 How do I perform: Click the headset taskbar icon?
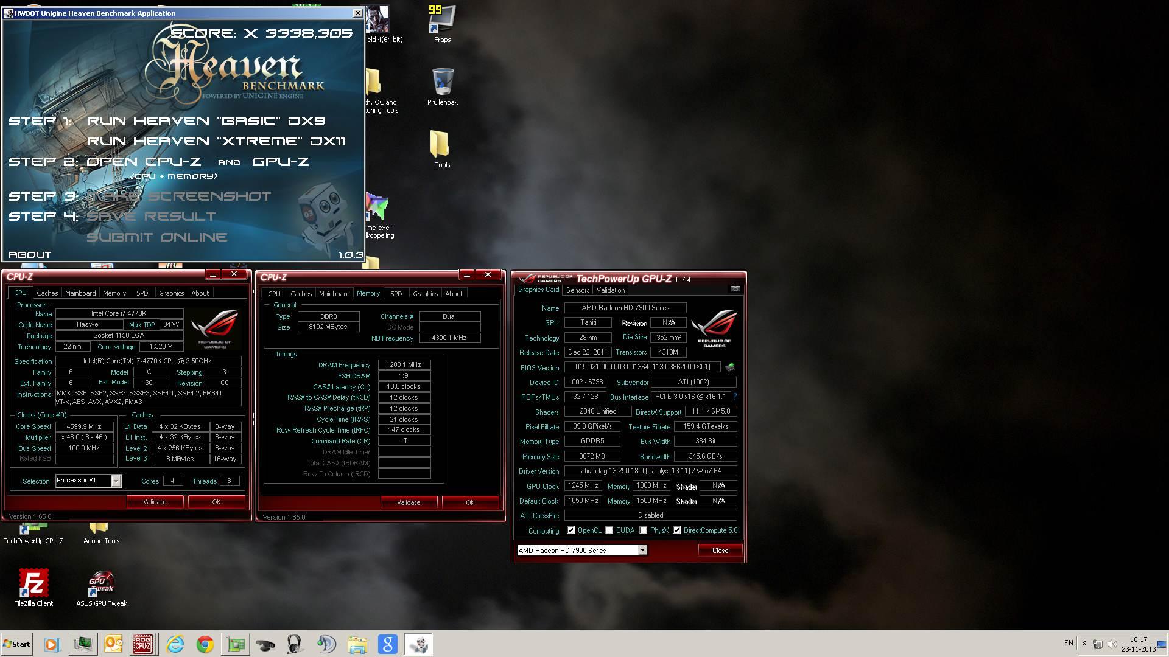click(296, 644)
